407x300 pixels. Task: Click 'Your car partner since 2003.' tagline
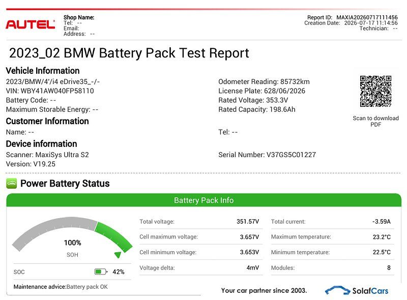[264, 290]
